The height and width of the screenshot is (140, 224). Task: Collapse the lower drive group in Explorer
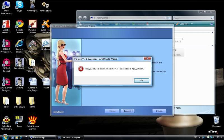tap(212, 46)
